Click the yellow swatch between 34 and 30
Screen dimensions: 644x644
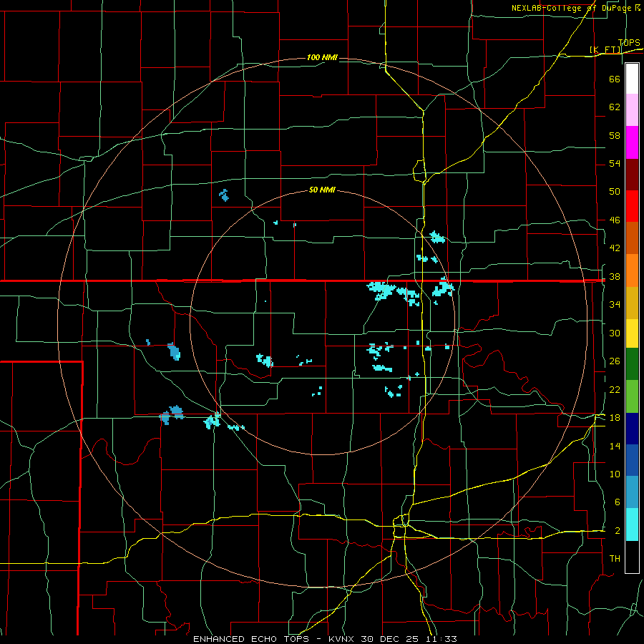click(632, 333)
